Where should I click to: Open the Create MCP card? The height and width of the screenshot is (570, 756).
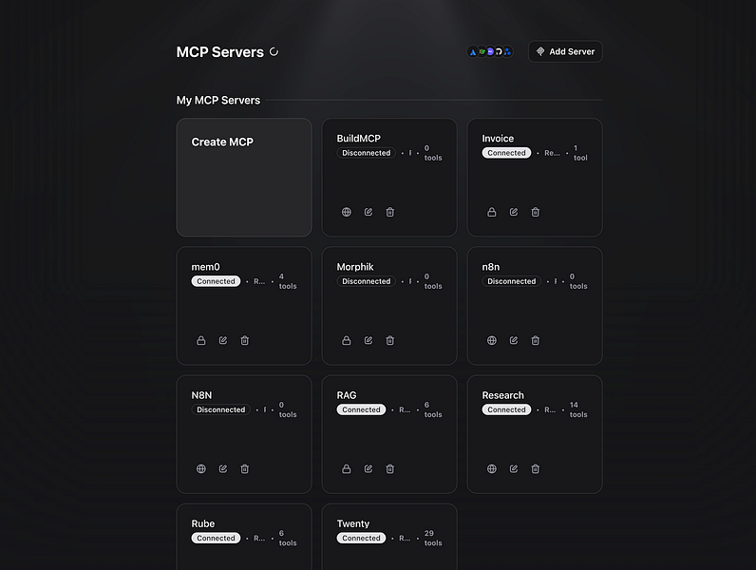244,178
